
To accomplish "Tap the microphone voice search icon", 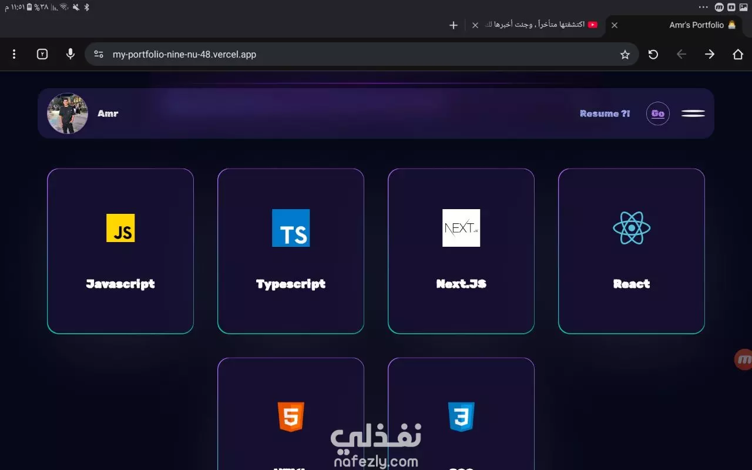I will click(x=70, y=54).
